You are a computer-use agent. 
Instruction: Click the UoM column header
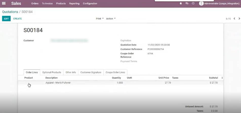coord(129,78)
